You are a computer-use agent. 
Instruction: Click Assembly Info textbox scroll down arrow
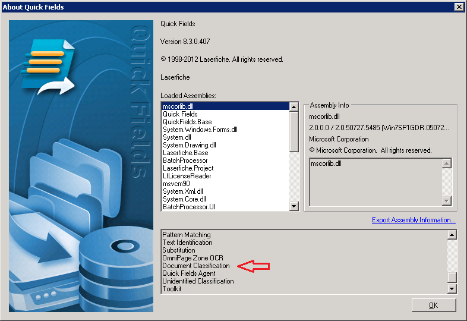pos(446,201)
